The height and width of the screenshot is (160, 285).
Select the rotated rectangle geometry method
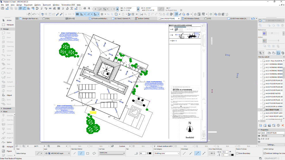coord(94,153)
